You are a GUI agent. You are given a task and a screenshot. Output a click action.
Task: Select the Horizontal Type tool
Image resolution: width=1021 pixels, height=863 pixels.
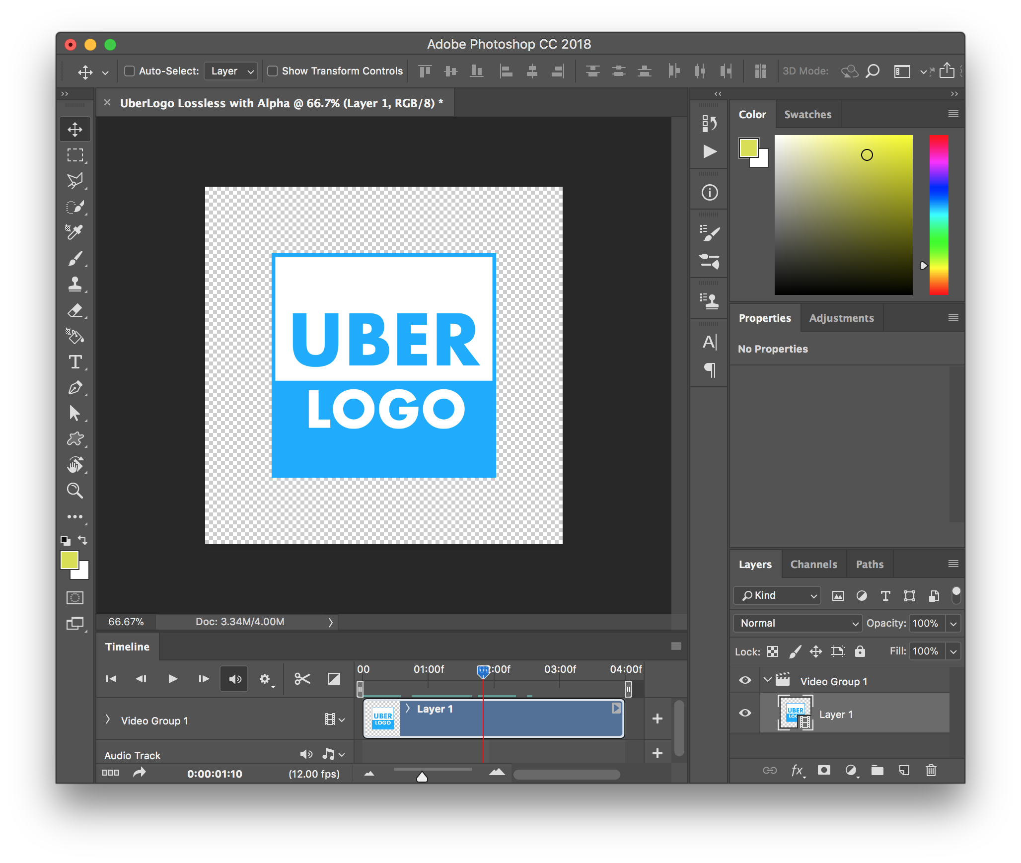pos(75,362)
